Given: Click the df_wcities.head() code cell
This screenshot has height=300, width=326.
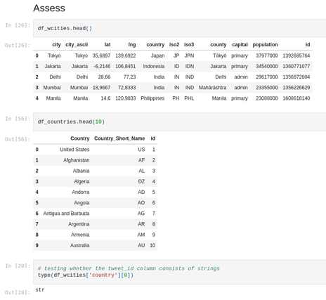Looking at the screenshot, I should (179, 28).
